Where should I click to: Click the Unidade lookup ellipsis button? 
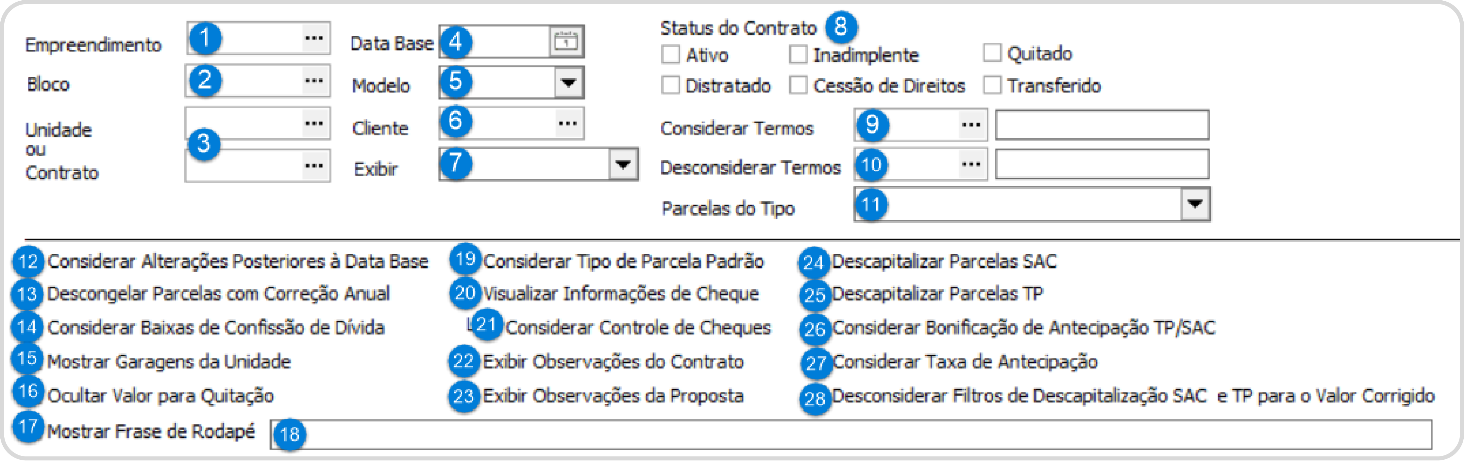click(313, 124)
